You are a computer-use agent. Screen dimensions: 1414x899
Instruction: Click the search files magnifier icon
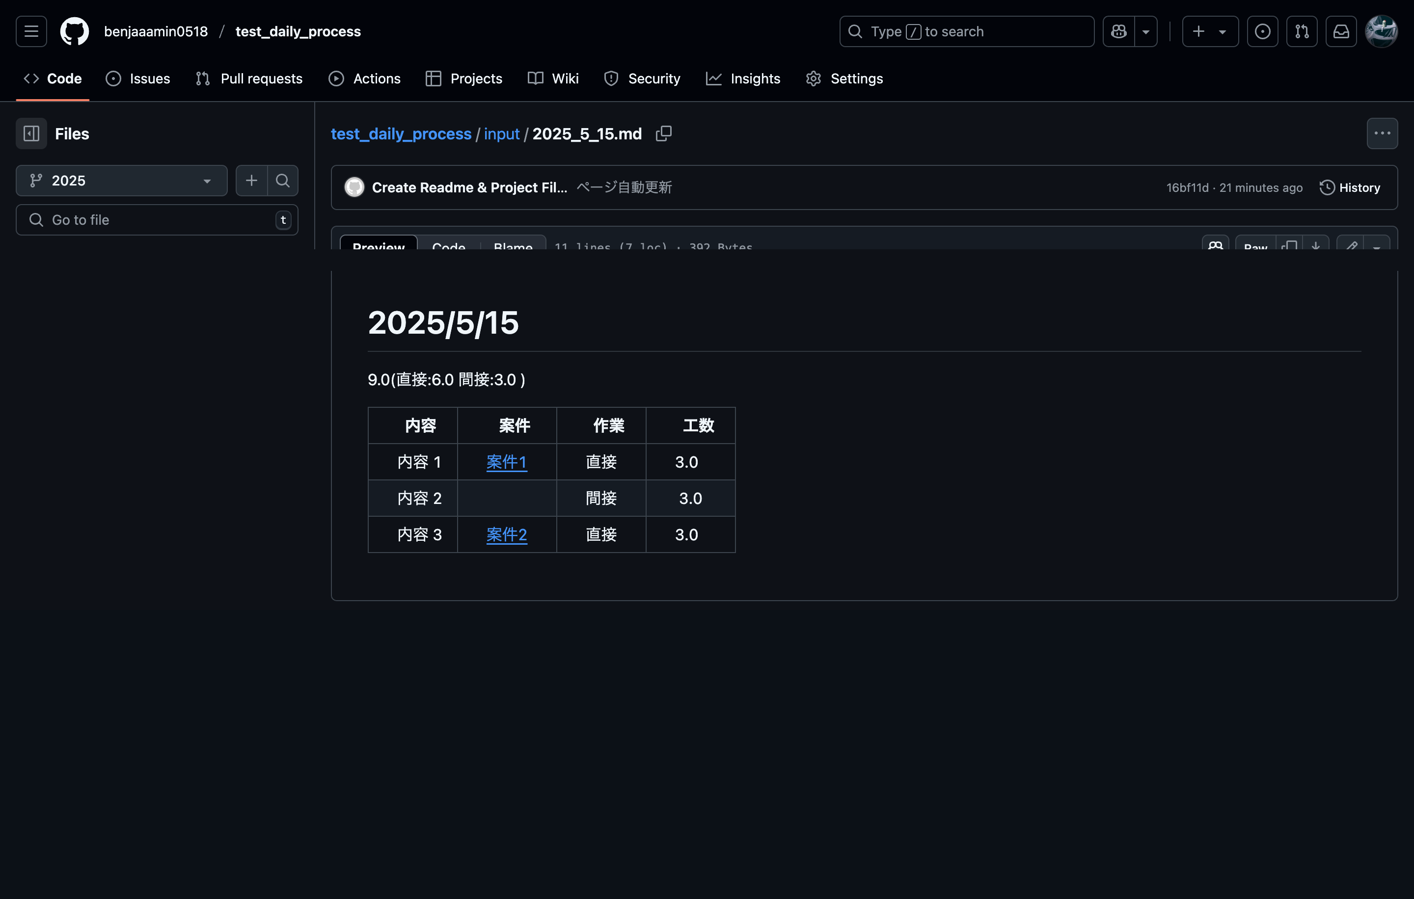282,181
